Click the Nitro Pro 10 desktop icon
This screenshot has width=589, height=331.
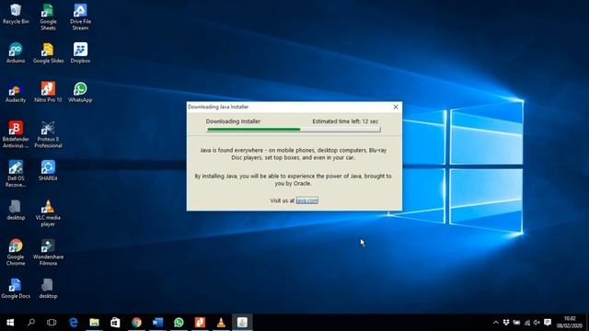(x=48, y=92)
